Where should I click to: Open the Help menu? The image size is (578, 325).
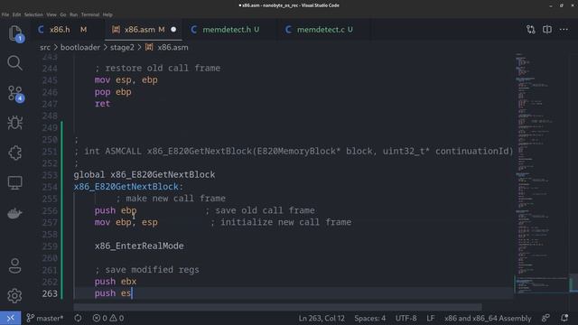point(107,14)
